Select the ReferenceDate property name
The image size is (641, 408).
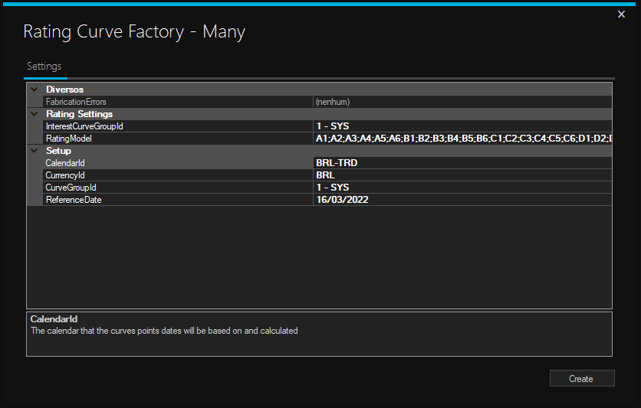[x=74, y=200]
